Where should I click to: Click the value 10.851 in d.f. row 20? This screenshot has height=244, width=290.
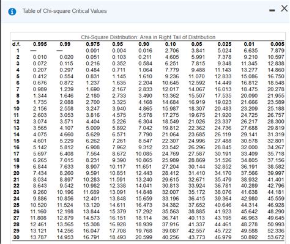117,173
